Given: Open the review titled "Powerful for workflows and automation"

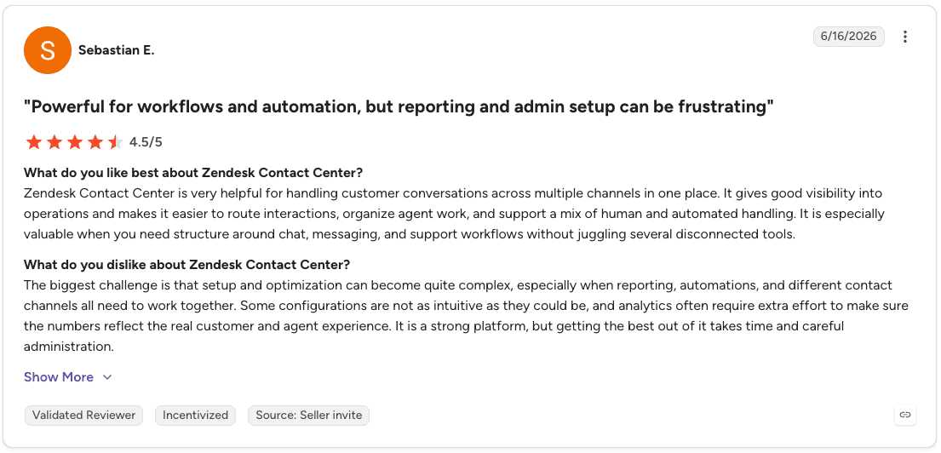Looking at the screenshot, I should [399, 106].
